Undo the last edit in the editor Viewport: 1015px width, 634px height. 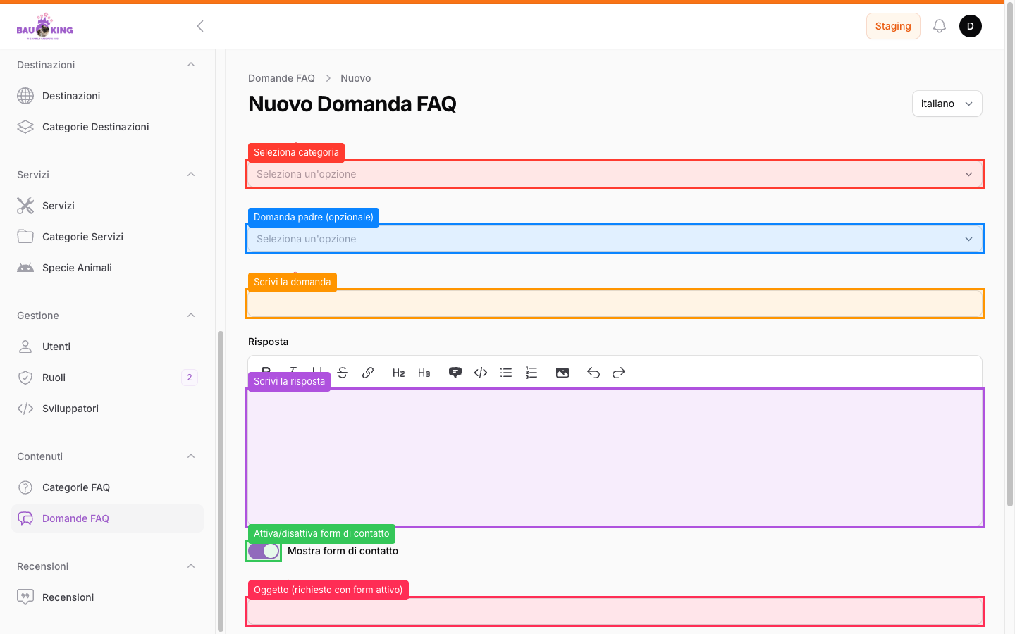pos(593,373)
